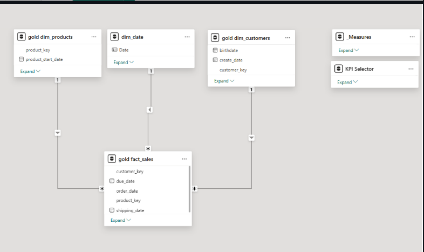The width and height of the screenshot is (424, 252).
Task: Expand the KPI Selector table
Action: click(347, 82)
